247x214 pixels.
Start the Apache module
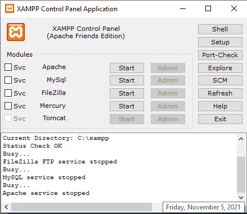(x=127, y=68)
